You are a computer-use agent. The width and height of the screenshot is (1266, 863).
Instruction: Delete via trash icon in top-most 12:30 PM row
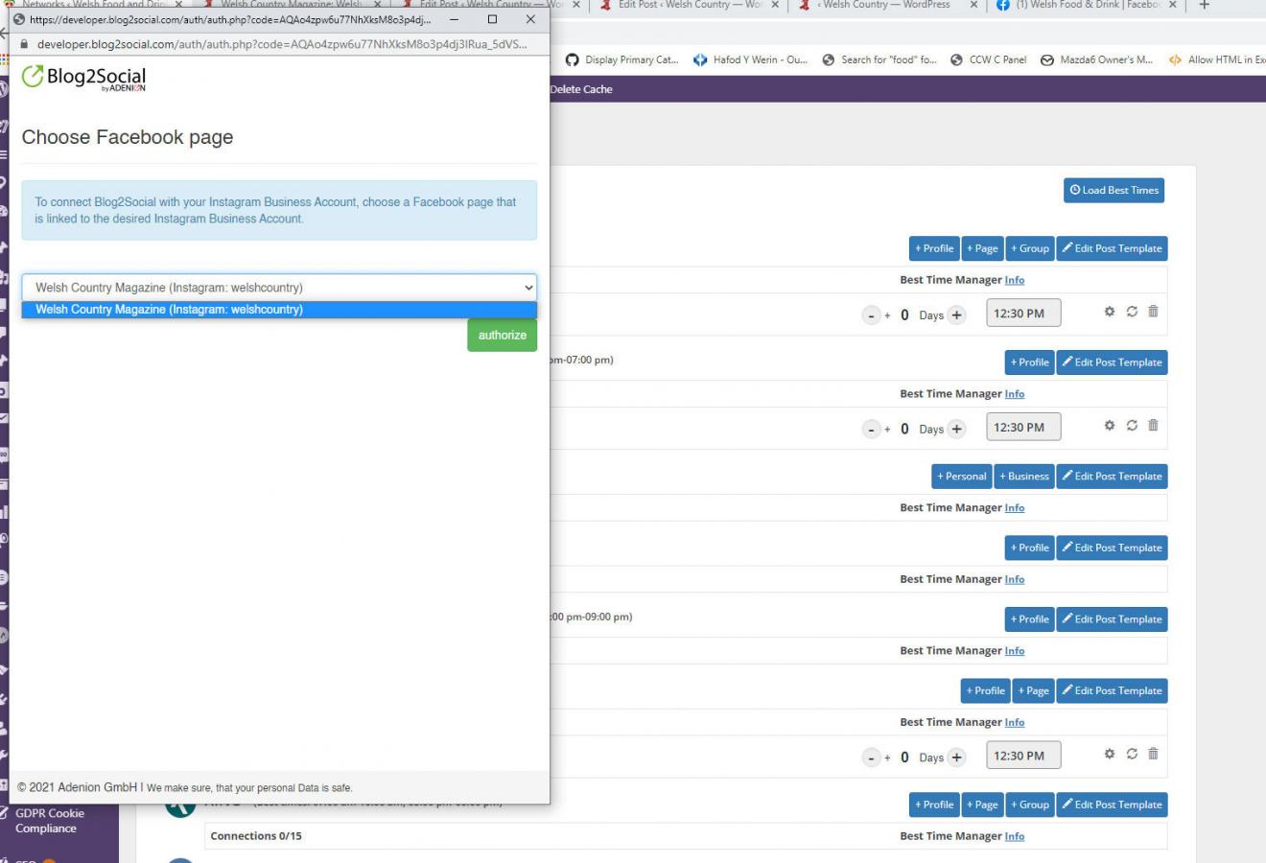(1153, 311)
